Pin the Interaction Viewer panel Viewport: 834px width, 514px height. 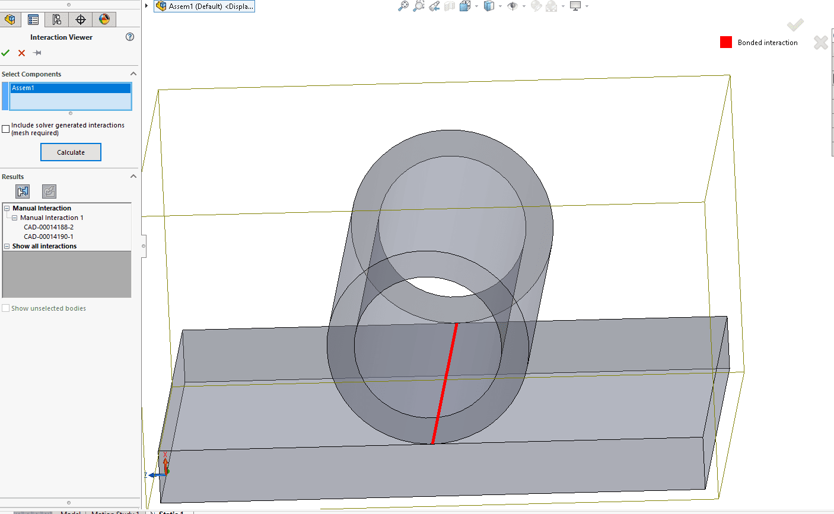click(x=37, y=53)
